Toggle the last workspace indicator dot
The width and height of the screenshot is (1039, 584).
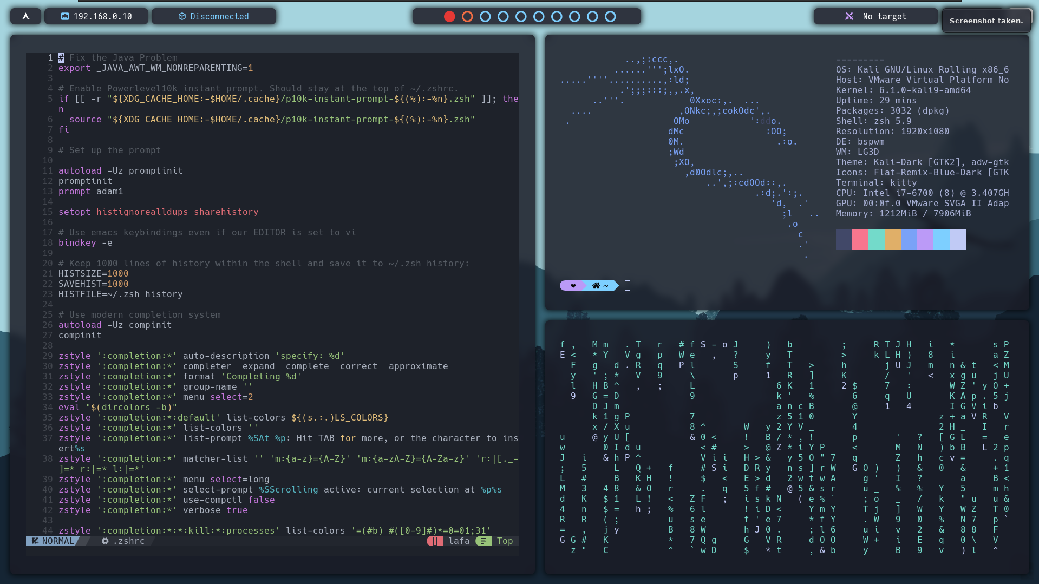pos(610,16)
